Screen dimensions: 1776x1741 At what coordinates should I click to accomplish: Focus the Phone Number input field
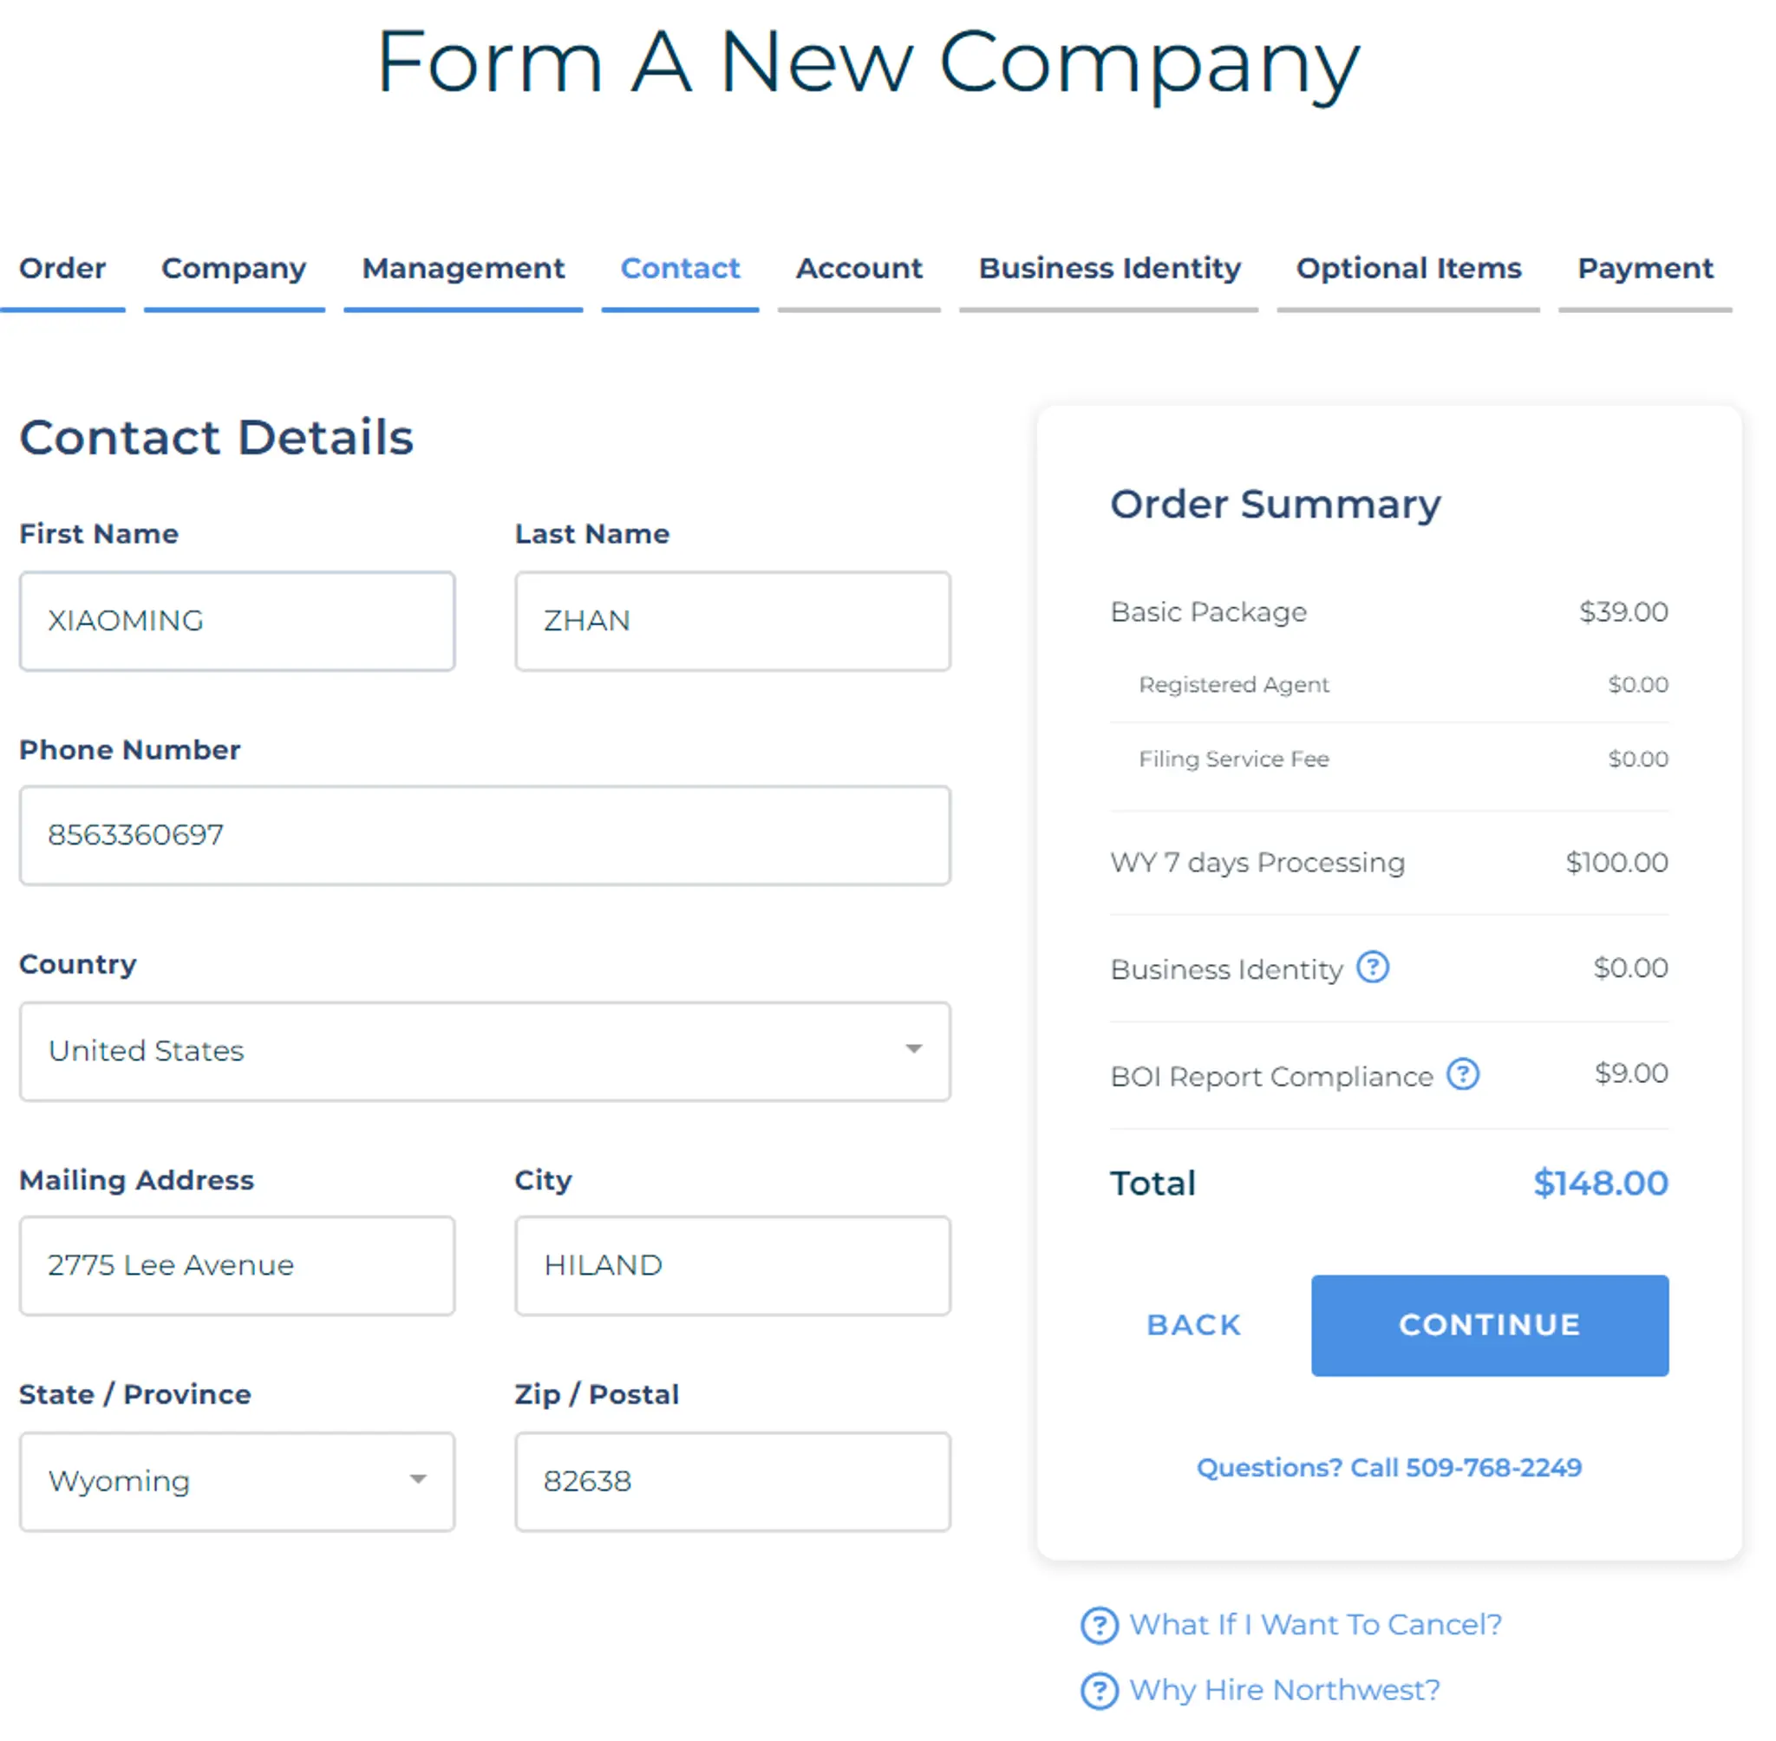(x=485, y=835)
